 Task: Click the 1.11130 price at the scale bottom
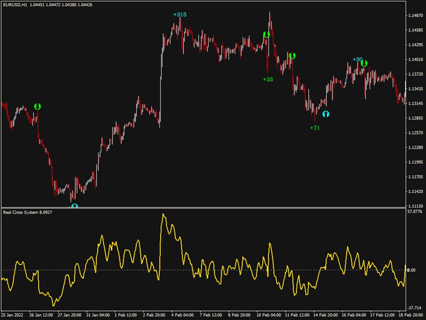click(x=415, y=206)
